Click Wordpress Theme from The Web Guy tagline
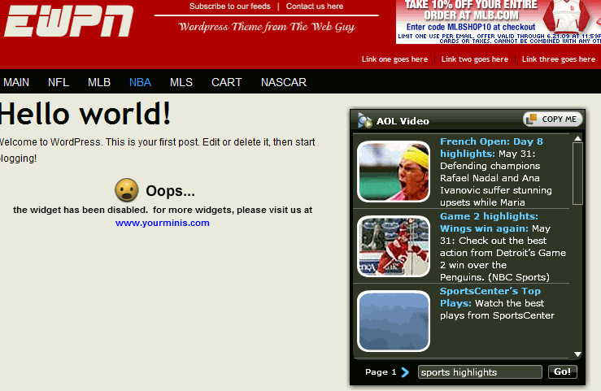This screenshot has width=601, height=391. [x=267, y=27]
